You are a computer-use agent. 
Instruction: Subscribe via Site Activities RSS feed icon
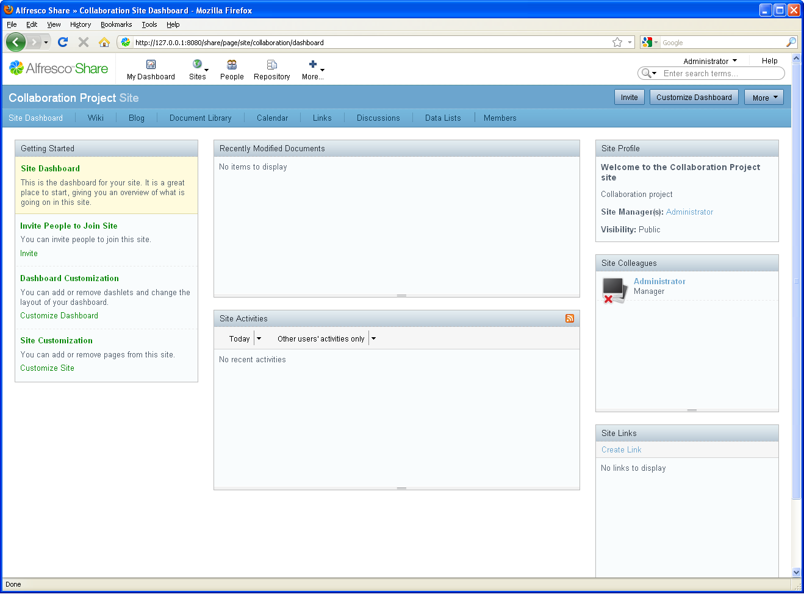point(570,318)
